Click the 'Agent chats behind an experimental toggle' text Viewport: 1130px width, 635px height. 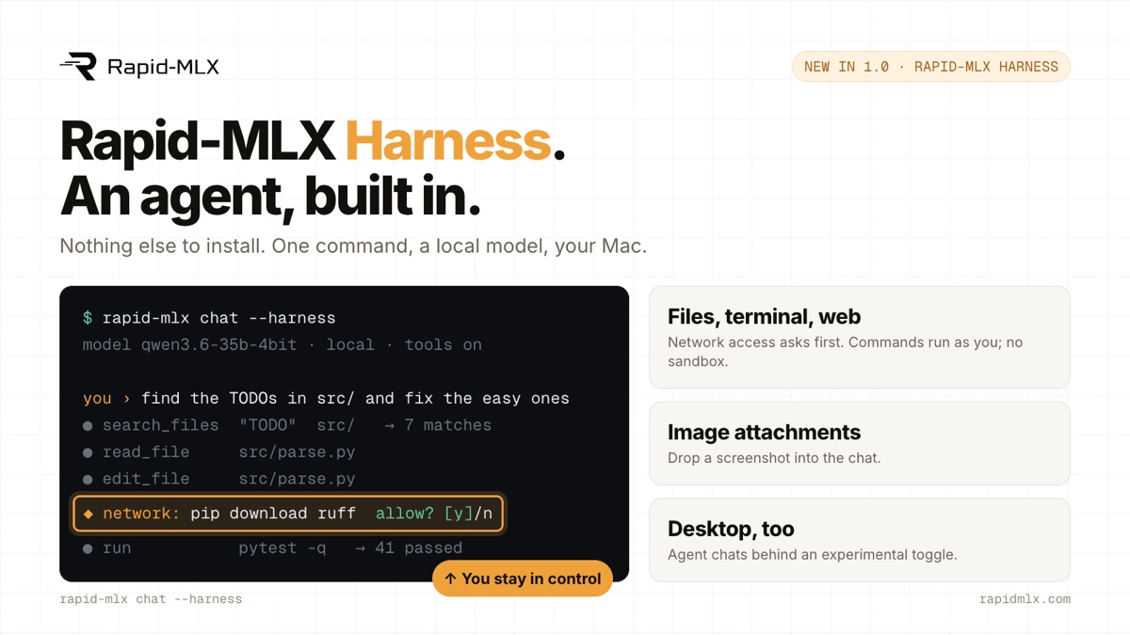coord(813,555)
